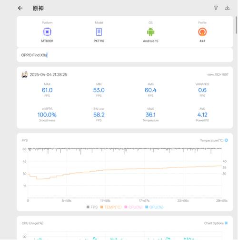Open Chart Options for CPU Usage
Viewport: 238px width, 240px height.
[x=216, y=223]
